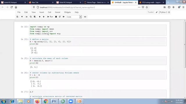The width and height of the screenshot is (186, 104).
Task: Click the calculate the mean code cell
Action: 98,61
